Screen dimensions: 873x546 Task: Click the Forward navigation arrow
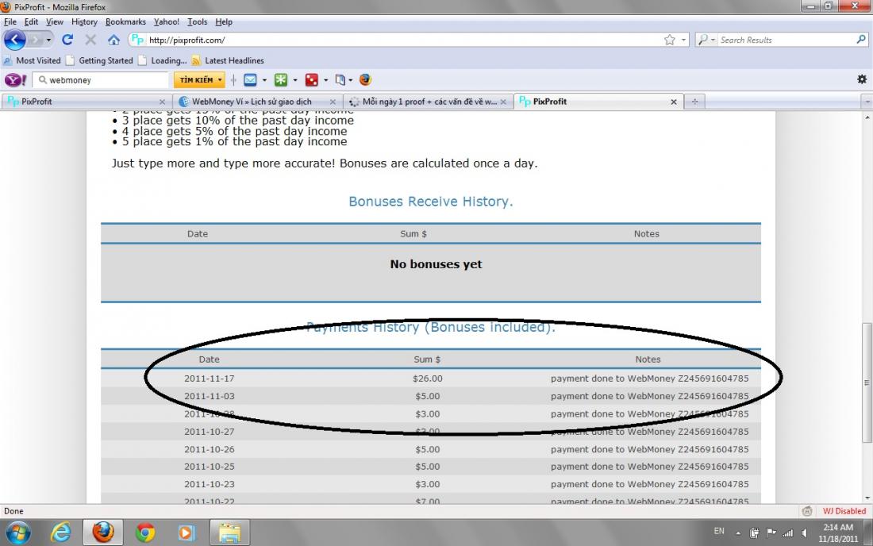[36, 40]
